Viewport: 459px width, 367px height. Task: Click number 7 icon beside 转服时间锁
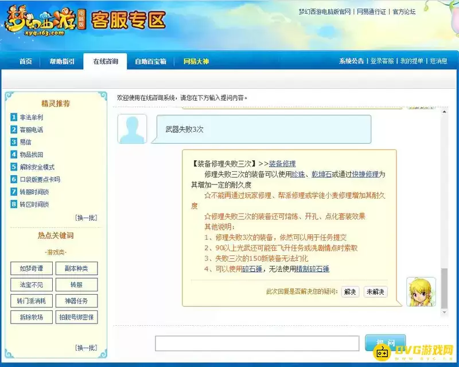pos(14,192)
